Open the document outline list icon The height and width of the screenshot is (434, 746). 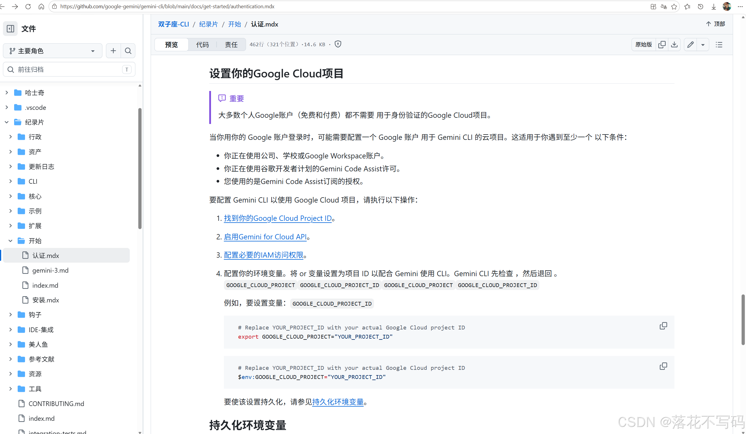pyautogui.click(x=719, y=44)
